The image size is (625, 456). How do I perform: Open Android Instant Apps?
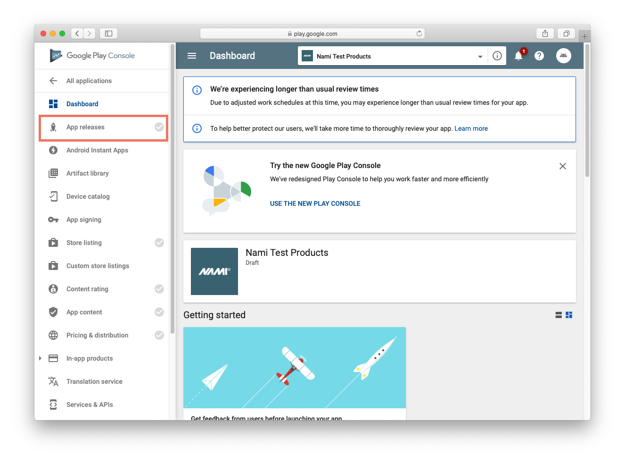coord(97,150)
